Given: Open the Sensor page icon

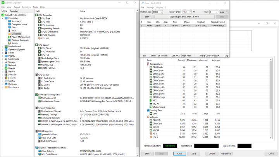Looking at the screenshot, I should tap(9, 43).
